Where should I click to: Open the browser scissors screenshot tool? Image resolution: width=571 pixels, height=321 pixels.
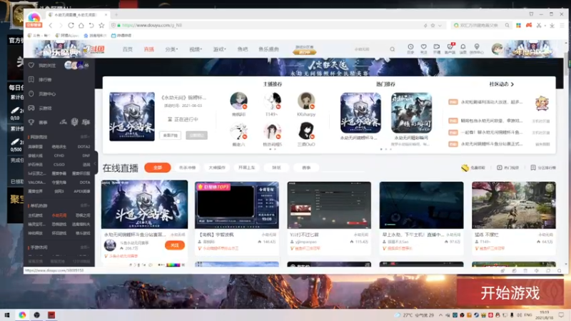[539, 25]
